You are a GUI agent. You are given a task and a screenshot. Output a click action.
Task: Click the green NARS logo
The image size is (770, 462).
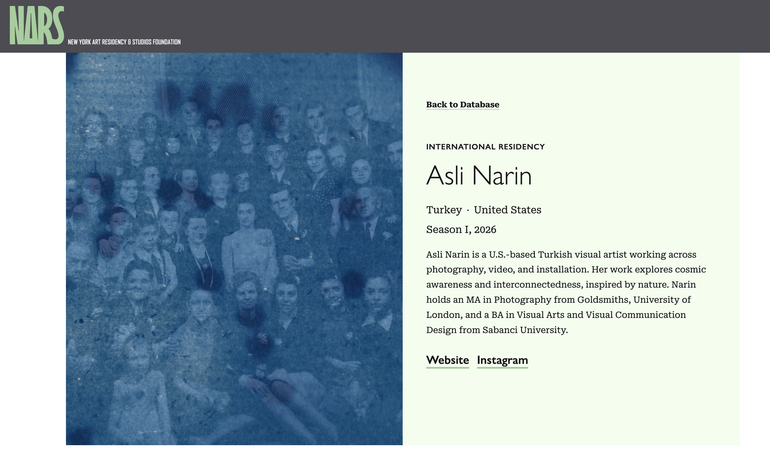point(37,25)
